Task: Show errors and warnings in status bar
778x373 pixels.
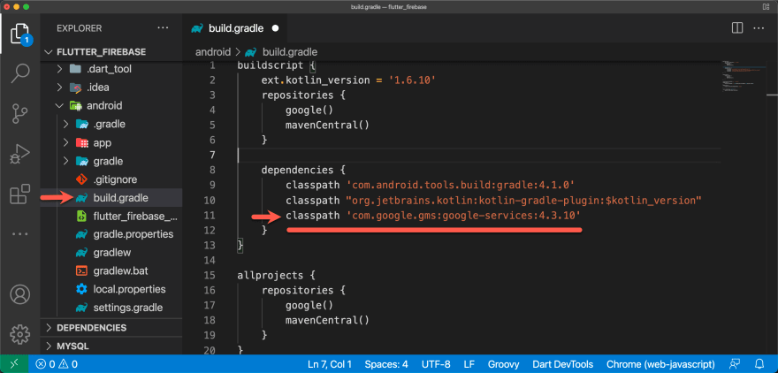Action: pyautogui.click(x=57, y=364)
